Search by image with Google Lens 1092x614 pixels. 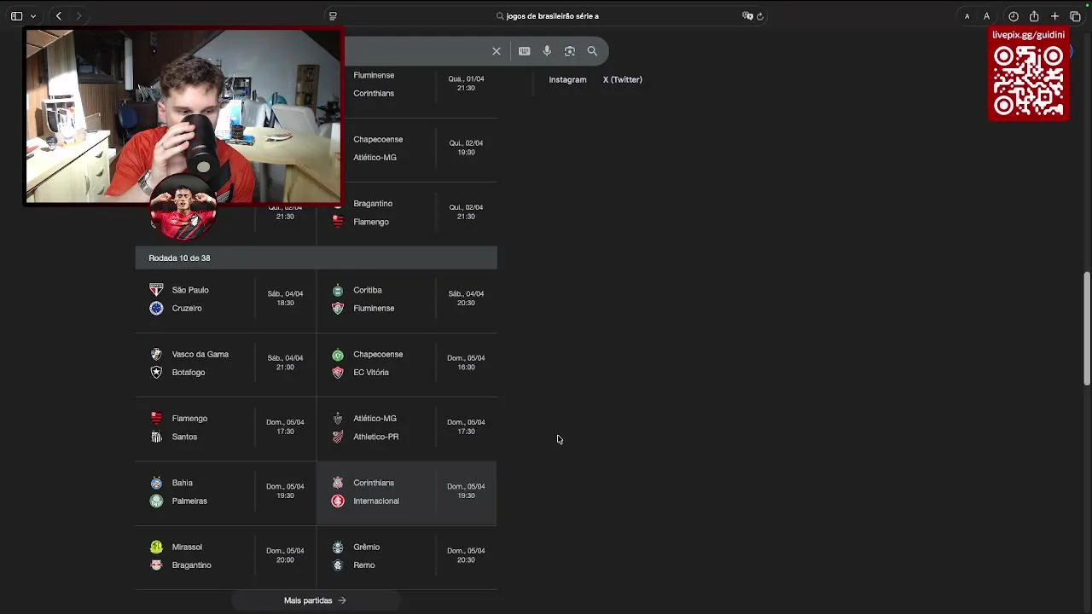click(570, 51)
